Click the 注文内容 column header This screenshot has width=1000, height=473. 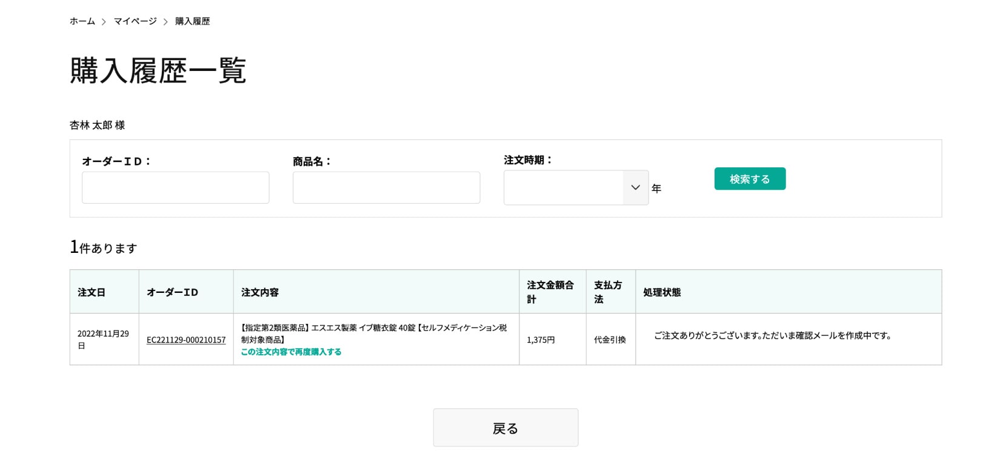click(x=260, y=292)
